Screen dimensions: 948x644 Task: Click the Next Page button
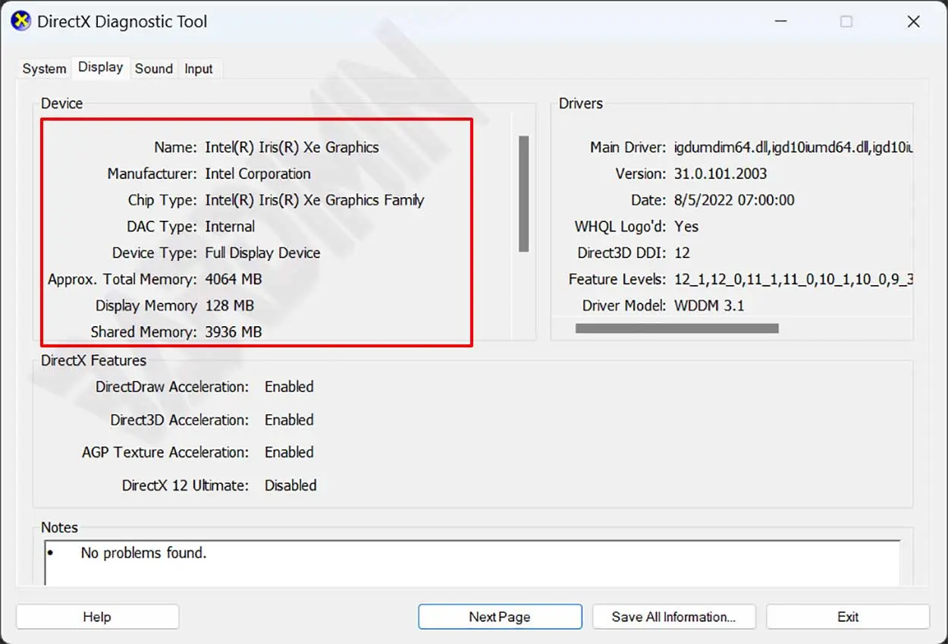coord(499,617)
